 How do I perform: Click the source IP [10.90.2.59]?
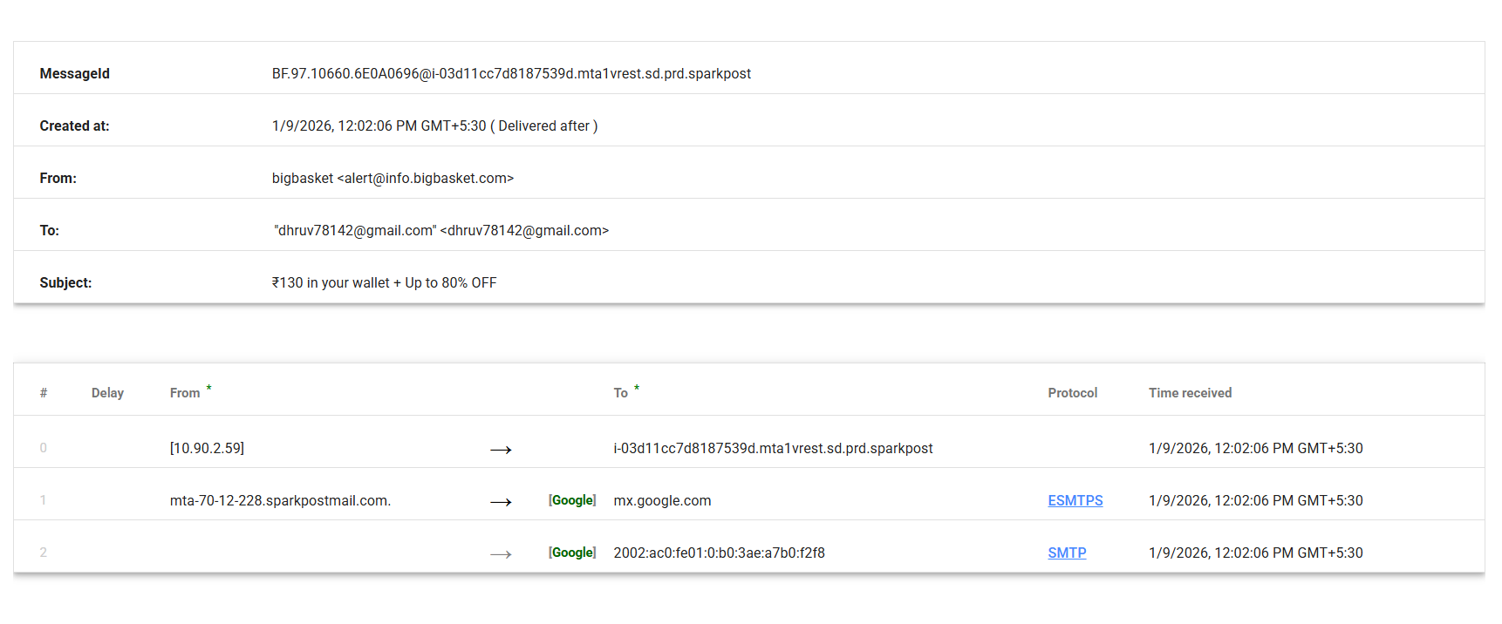(x=207, y=448)
